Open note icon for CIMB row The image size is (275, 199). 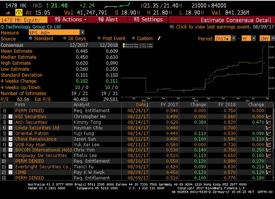(x=10, y=172)
